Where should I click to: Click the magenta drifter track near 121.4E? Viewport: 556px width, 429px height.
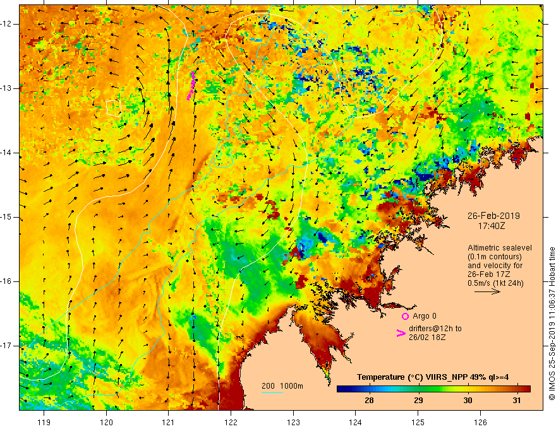[x=191, y=86]
